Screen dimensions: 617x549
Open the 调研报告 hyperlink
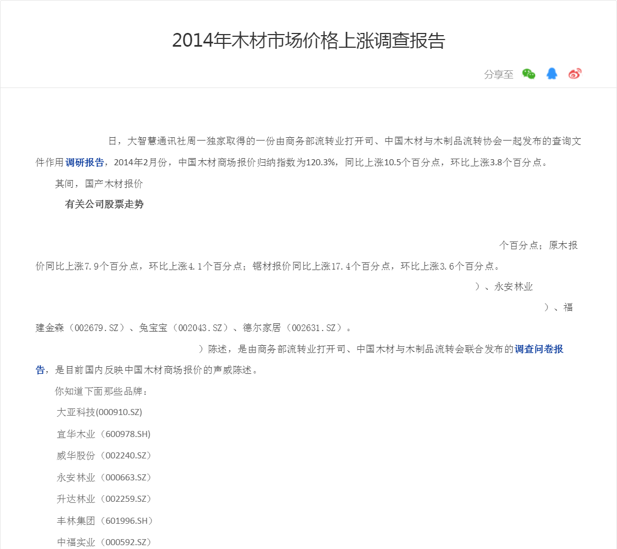tap(84, 162)
